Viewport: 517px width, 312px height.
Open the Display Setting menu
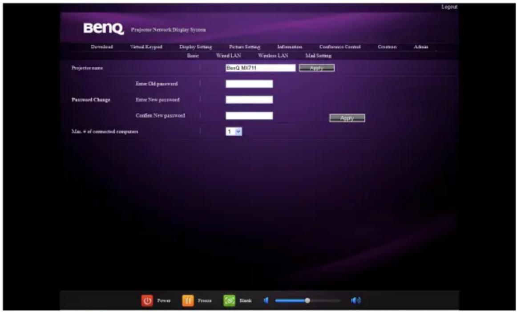[195, 47]
